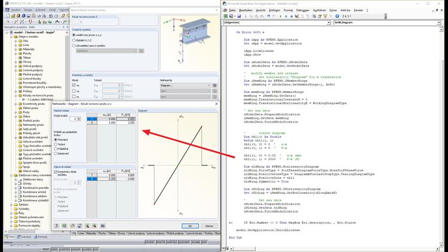Viewport: 448px width, 252px height.
Task: Toggle the uy hinge checkbox
Action: click(x=74, y=91)
